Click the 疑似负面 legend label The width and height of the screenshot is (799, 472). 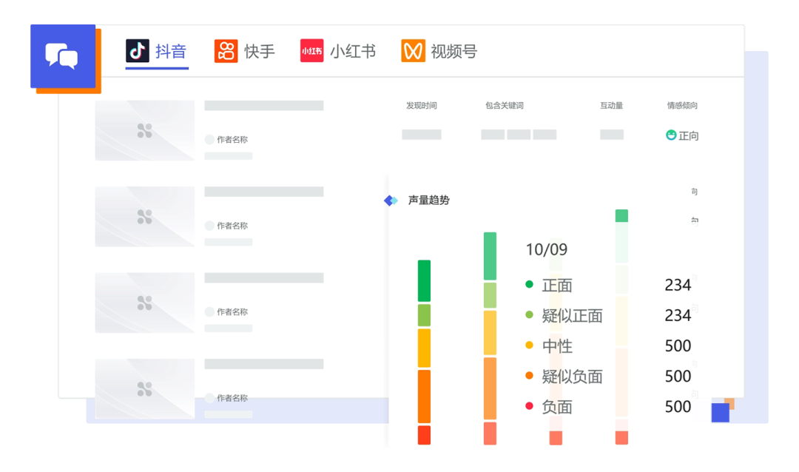pos(572,376)
